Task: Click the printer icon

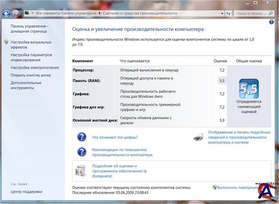Action: pos(199,137)
